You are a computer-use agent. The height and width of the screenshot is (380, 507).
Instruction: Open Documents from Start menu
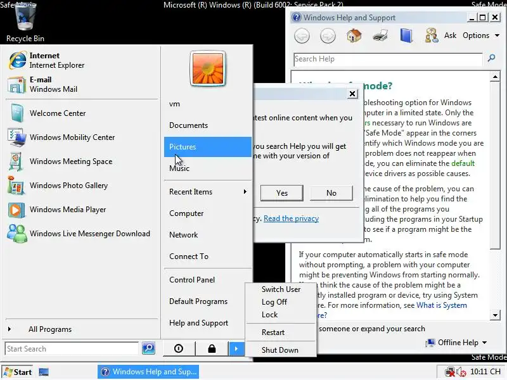coord(208,125)
